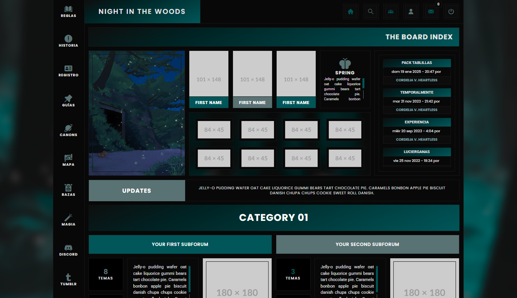Click the date vie 25 nov 2022 - 19:34
517x298 pixels.
coord(413,161)
